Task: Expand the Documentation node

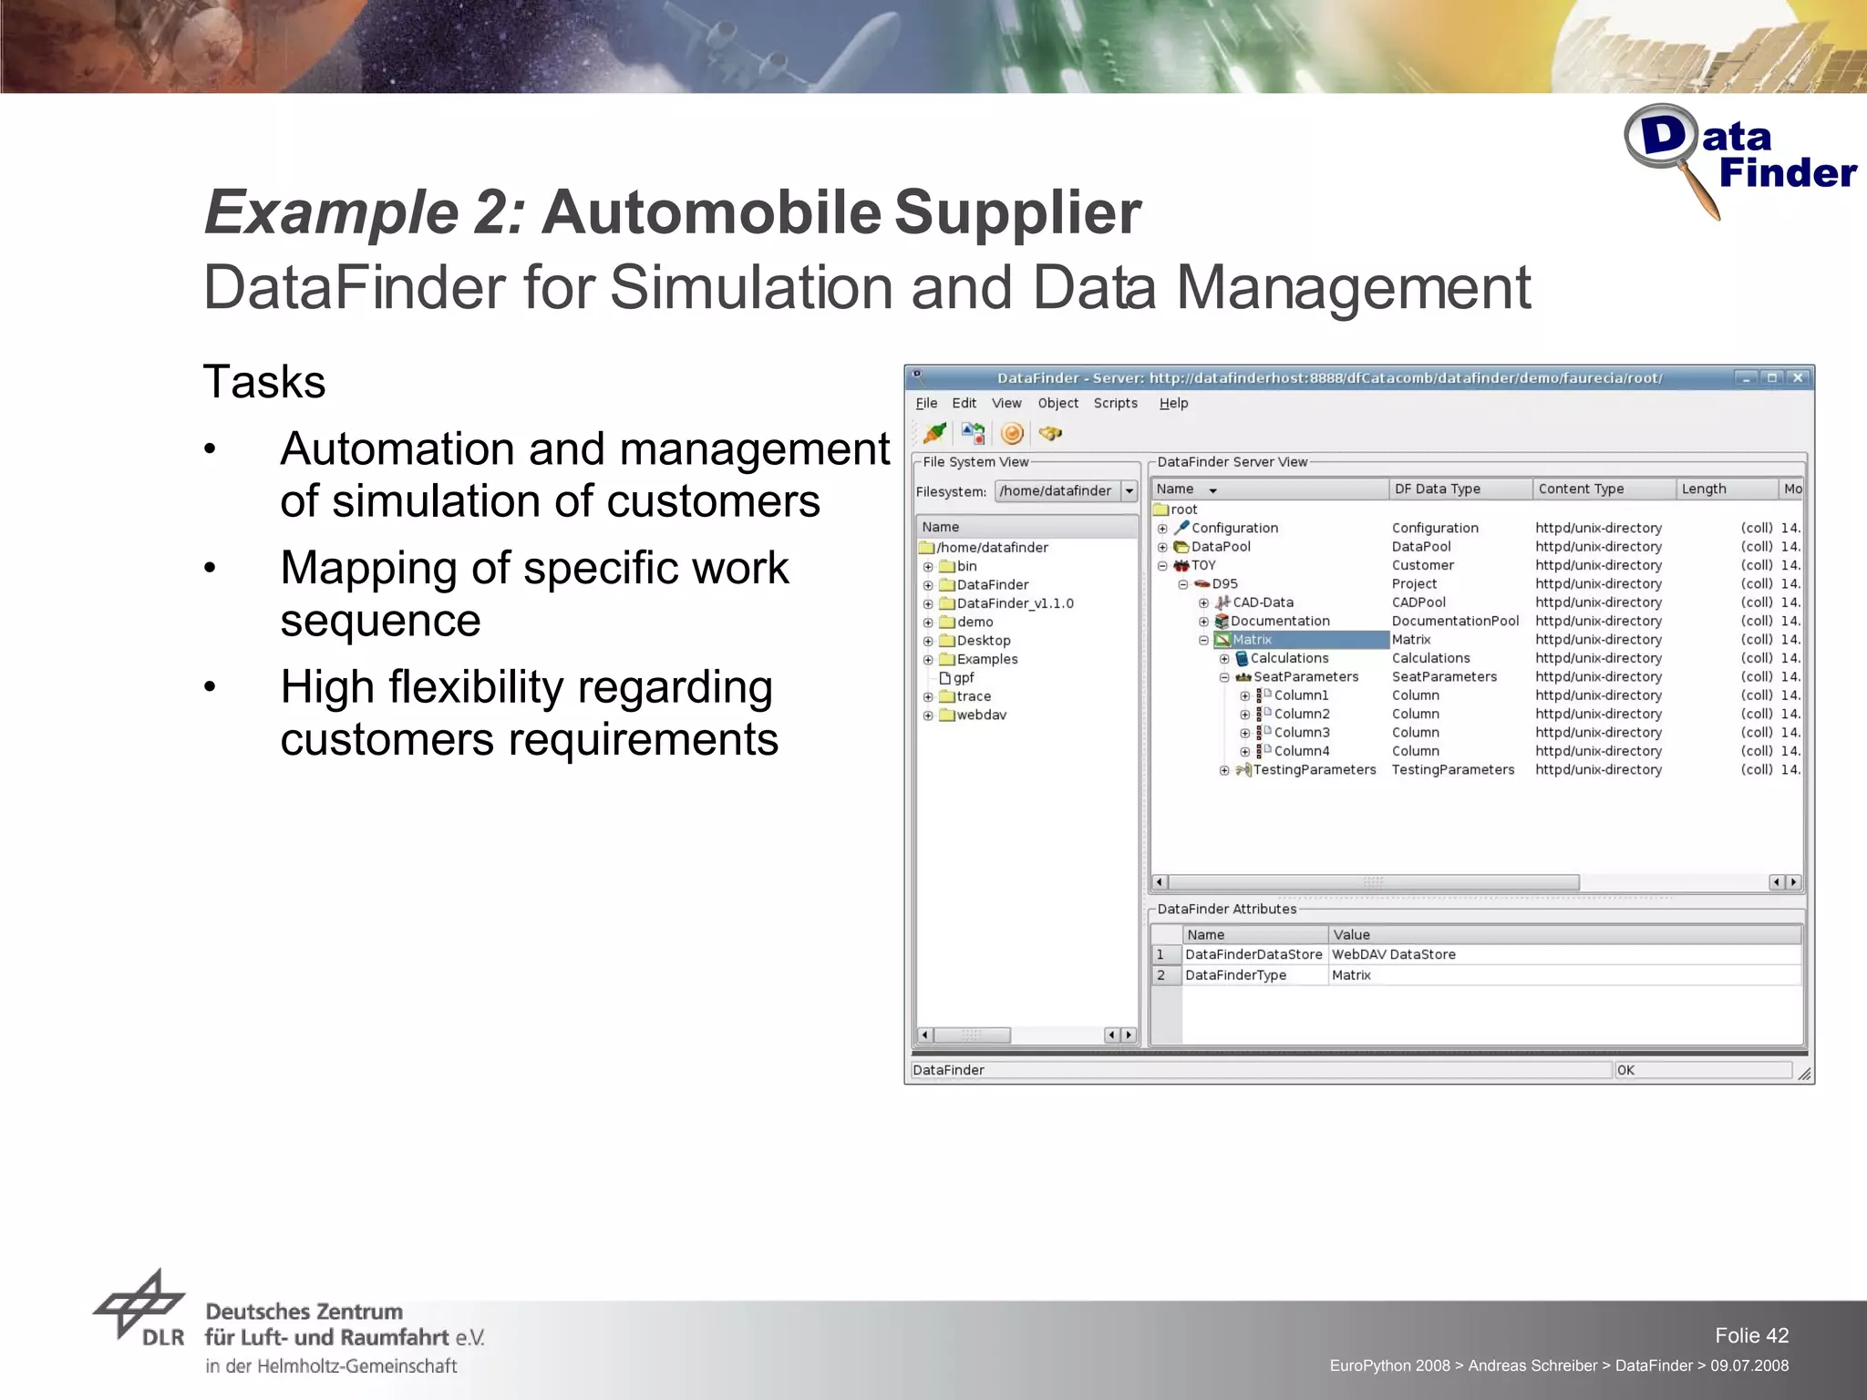Action: (1203, 622)
